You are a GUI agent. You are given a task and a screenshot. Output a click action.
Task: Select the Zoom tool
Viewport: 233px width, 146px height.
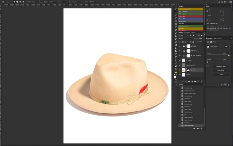176,69
